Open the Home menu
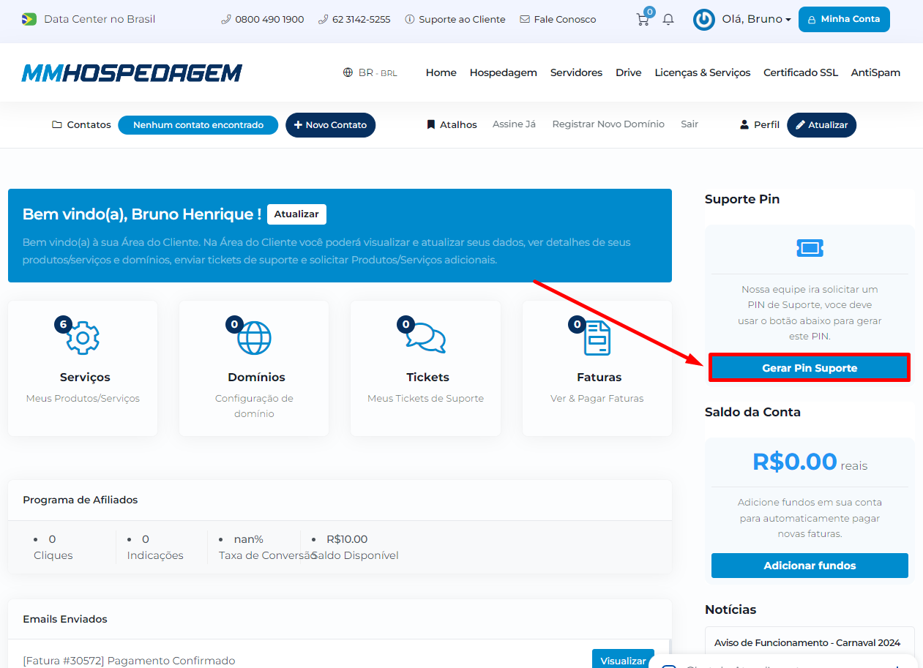Viewport: 923px width, 668px height. pyautogui.click(x=441, y=72)
